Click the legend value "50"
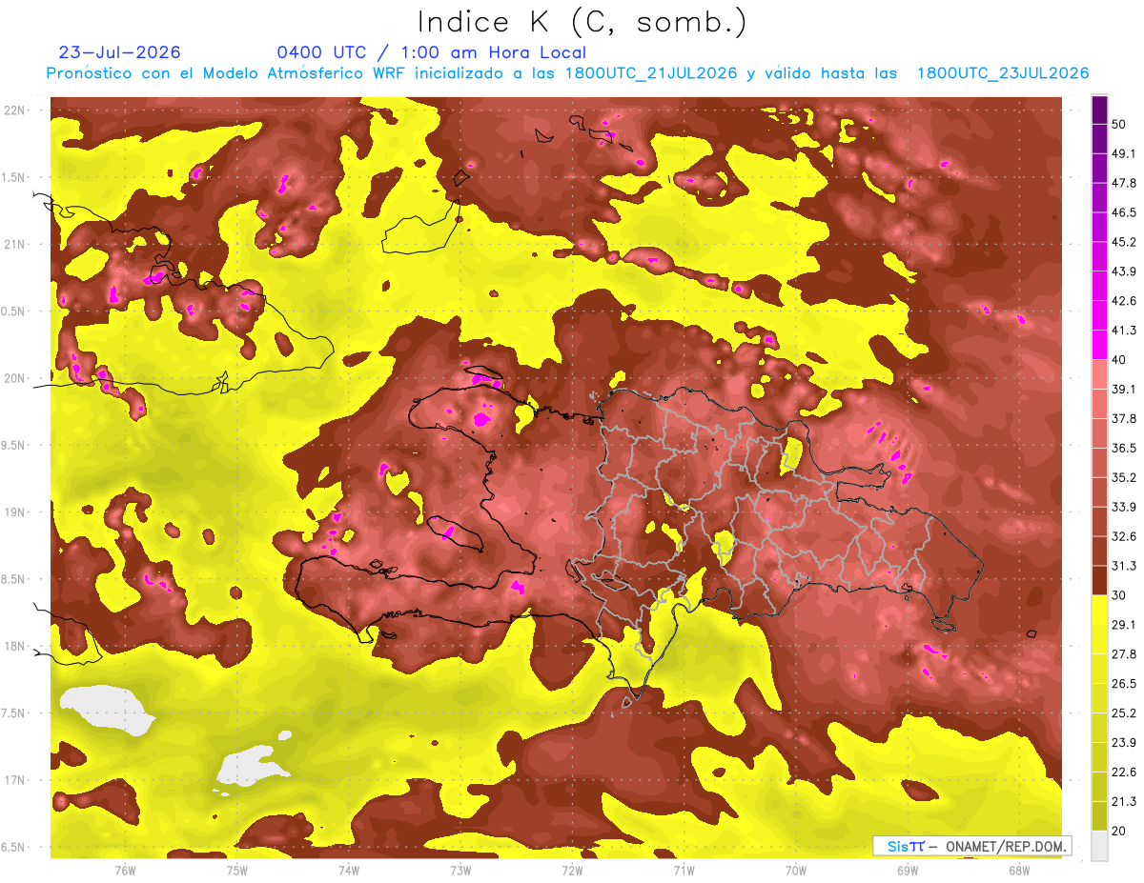 pyautogui.click(x=1119, y=124)
